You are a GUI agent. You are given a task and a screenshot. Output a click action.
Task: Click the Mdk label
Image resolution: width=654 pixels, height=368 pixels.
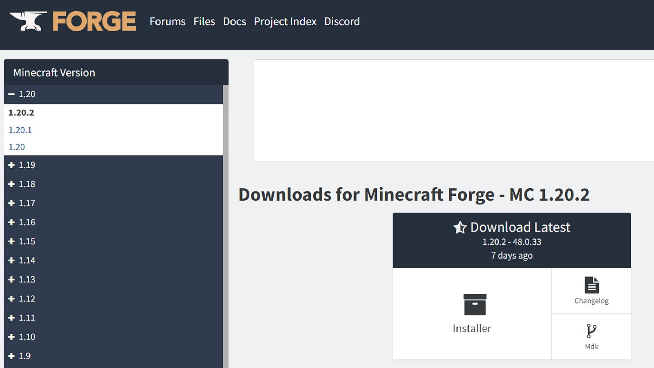click(x=591, y=347)
